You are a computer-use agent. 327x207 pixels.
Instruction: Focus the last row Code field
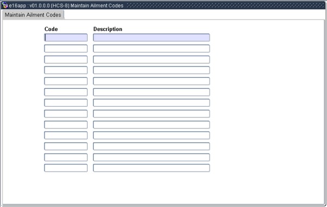point(66,168)
